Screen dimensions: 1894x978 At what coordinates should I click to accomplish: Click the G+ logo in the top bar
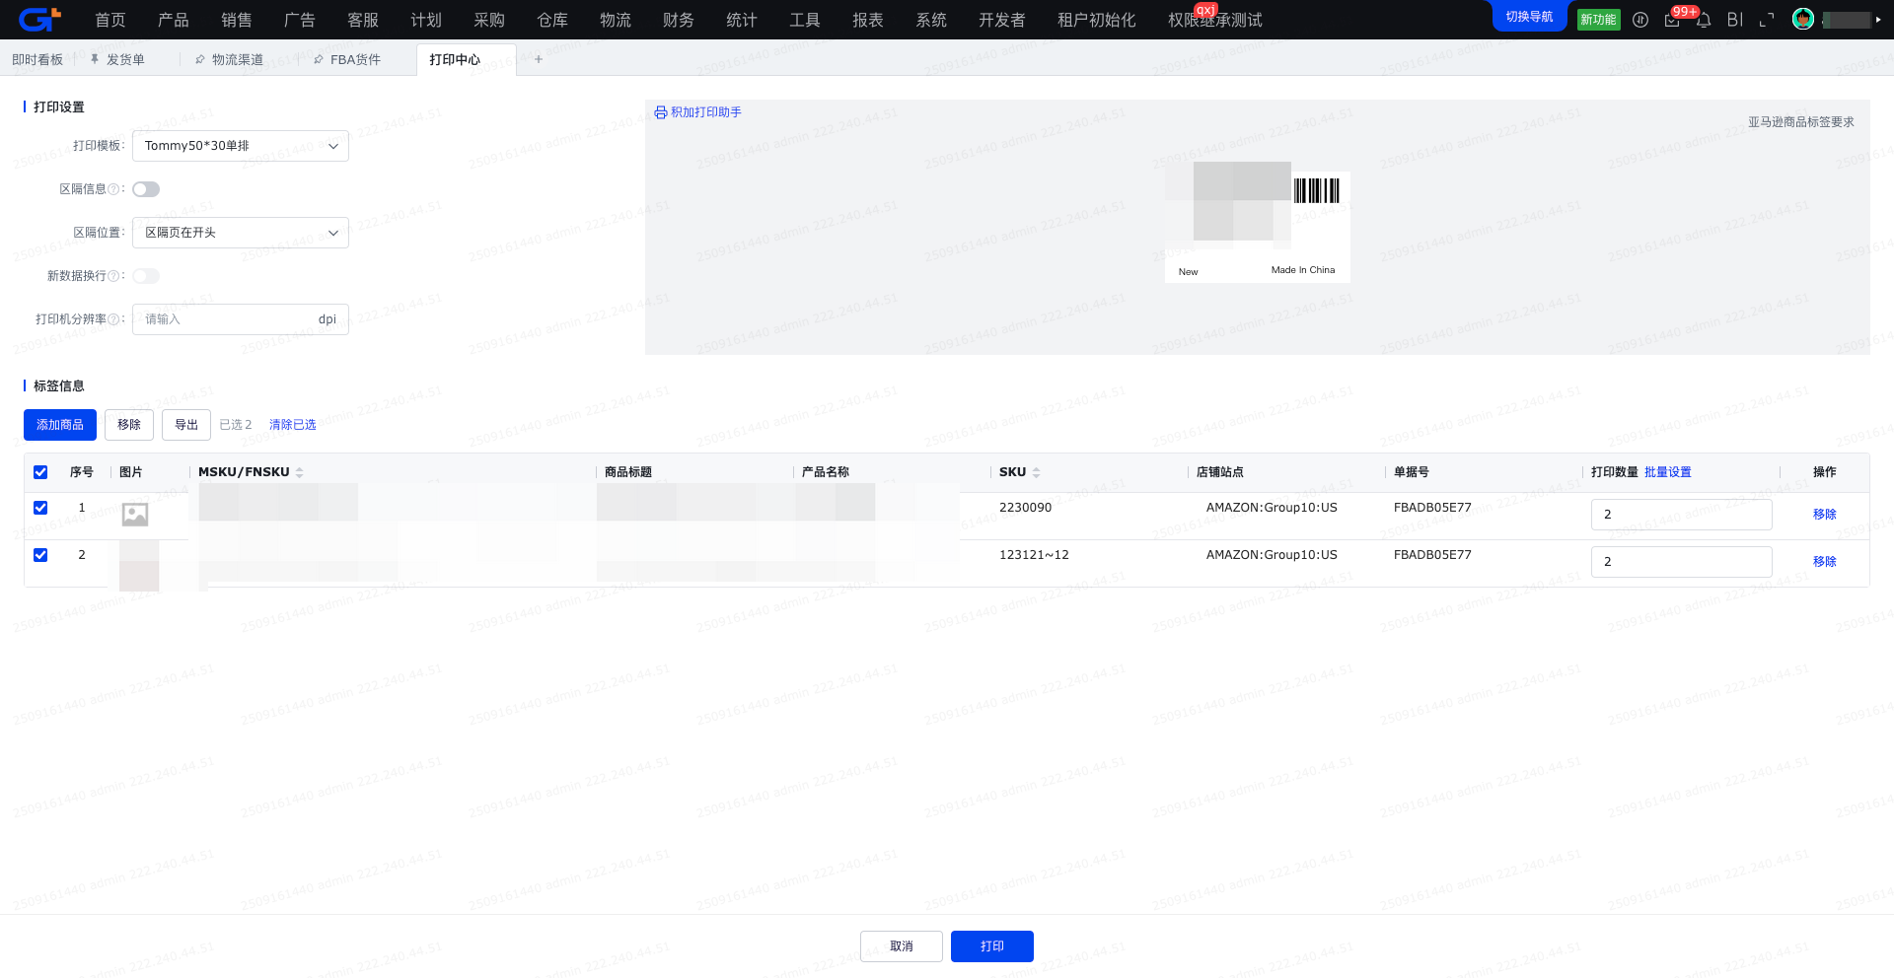coord(40,19)
